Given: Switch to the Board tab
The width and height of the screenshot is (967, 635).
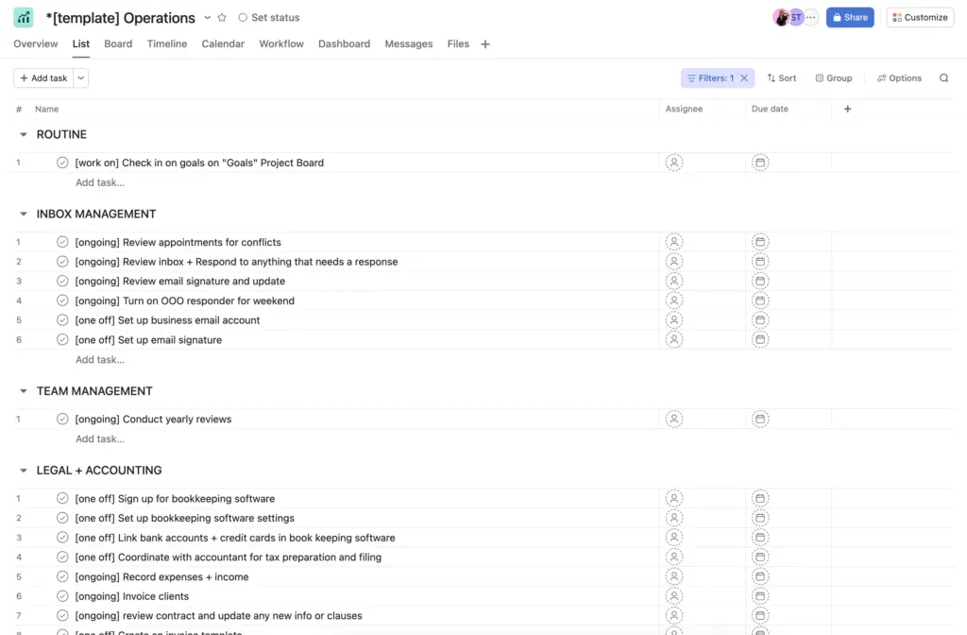Looking at the screenshot, I should [117, 43].
